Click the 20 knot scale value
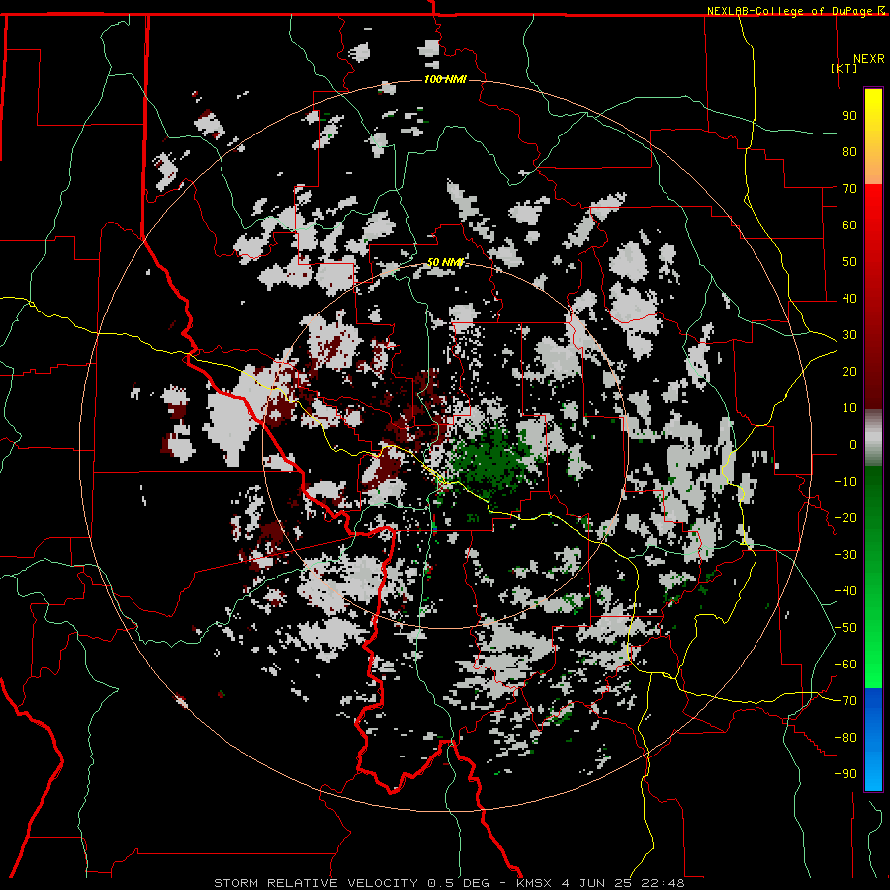 tap(849, 371)
